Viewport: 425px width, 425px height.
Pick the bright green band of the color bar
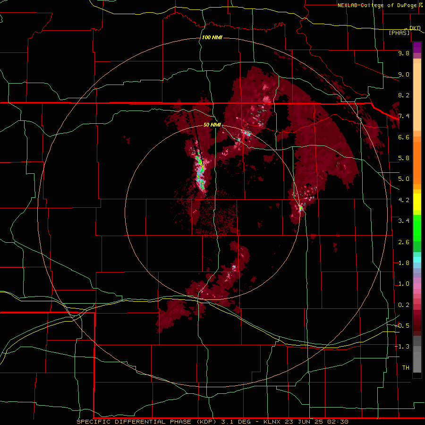tap(417, 228)
